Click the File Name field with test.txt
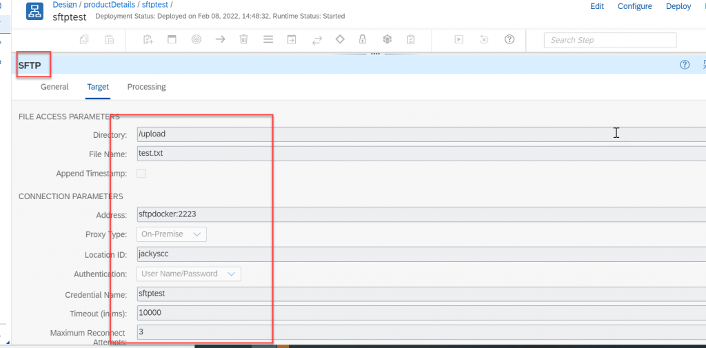Viewport: 706px width, 348px height. pyautogui.click(x=421, y=154)
